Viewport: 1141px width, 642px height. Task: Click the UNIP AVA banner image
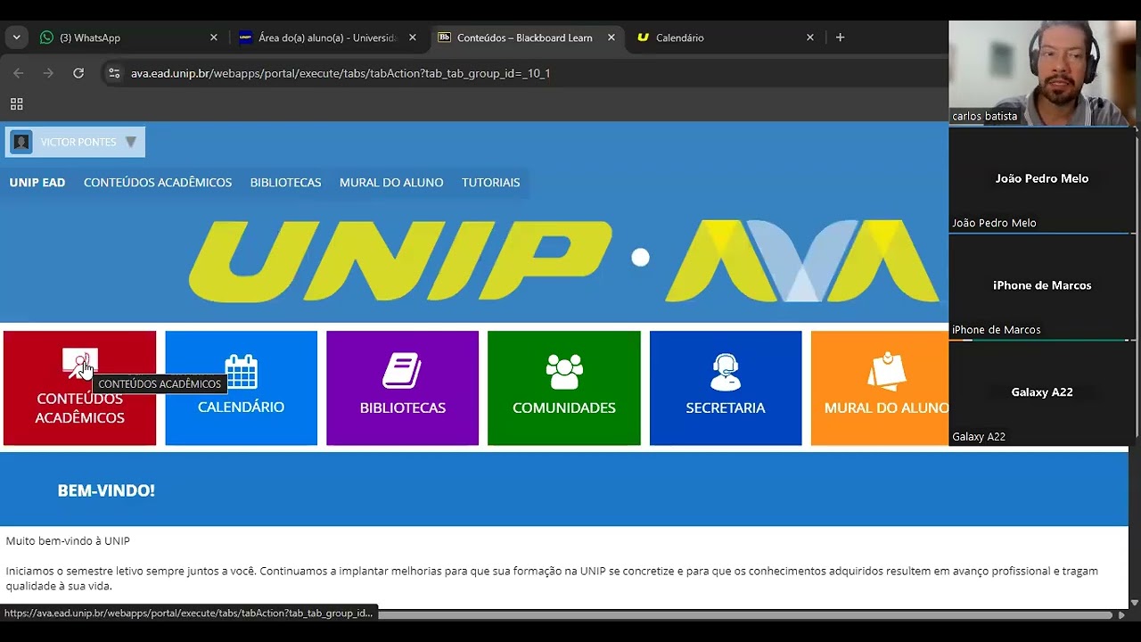click(563, 260)
